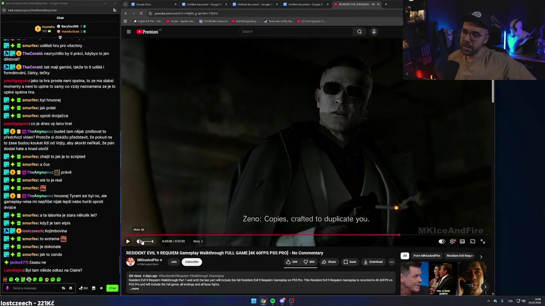Share the Resident Evil video
The image size is (545, 306).
point(329,262)
